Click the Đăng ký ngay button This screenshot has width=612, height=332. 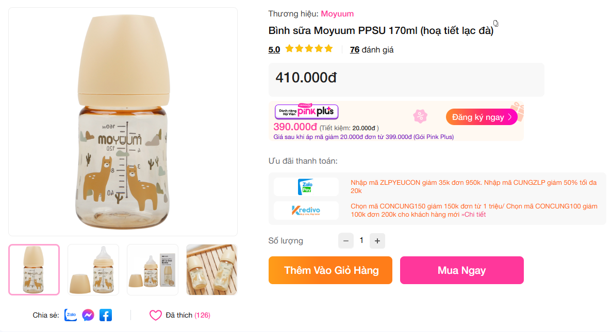(x=481, y=117)
